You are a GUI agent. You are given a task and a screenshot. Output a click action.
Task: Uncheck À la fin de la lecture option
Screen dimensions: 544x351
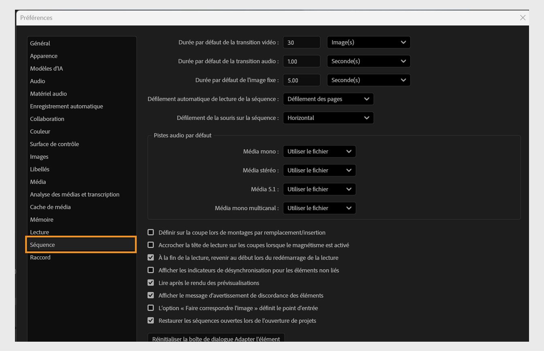tap(151, 257)
